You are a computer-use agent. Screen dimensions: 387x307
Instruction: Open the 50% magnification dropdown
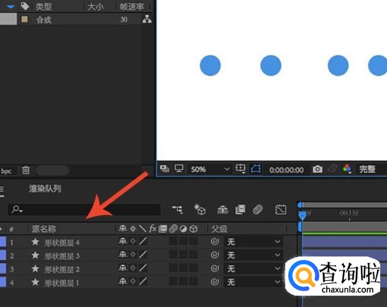click(210, 169)
